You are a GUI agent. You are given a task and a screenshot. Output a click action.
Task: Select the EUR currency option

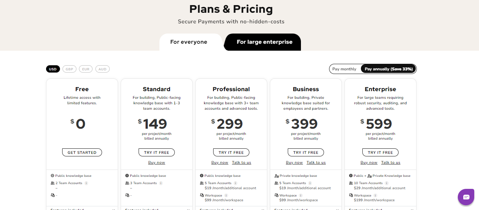click(86, 69)
